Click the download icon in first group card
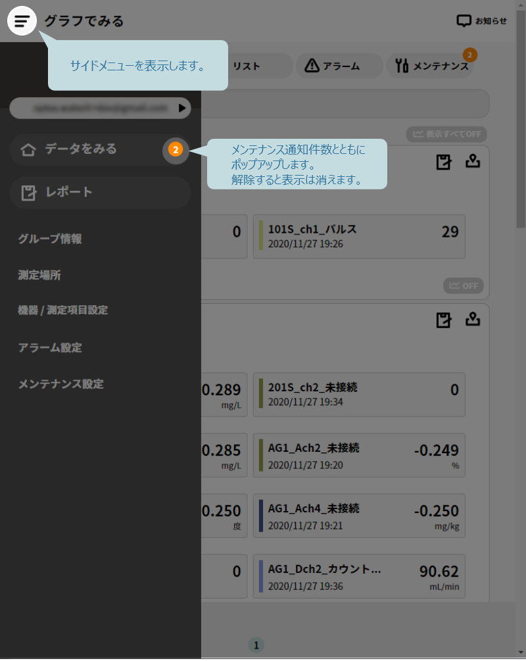Screen dimensions: 526x661 tap(473, 161)
